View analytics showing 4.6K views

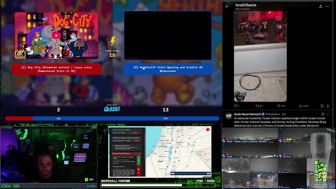tap(303, 106)
